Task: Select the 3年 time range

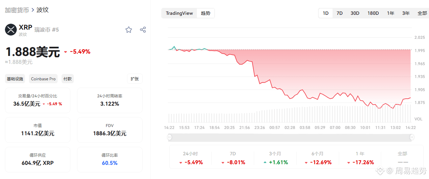Action: point(406,13)
